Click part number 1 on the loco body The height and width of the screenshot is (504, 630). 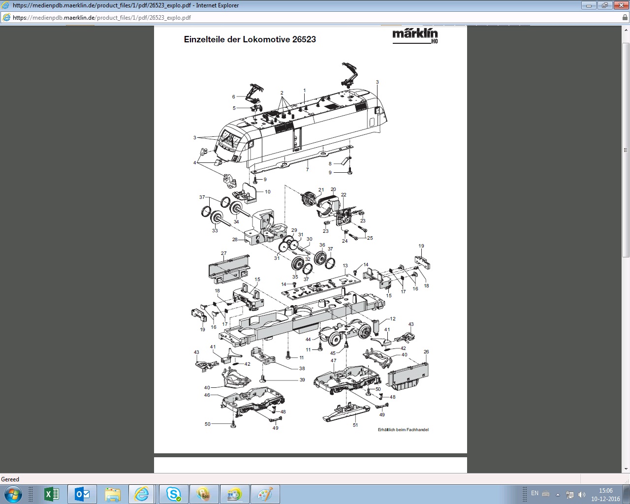[305, 91]
